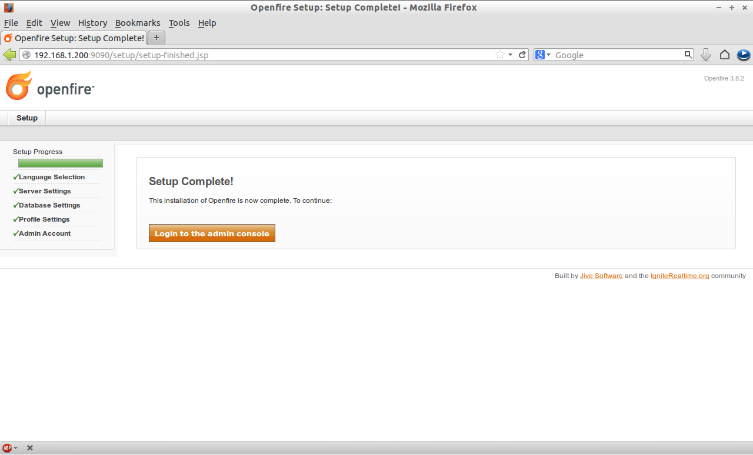Open the Tools menu

coord(179,23)
